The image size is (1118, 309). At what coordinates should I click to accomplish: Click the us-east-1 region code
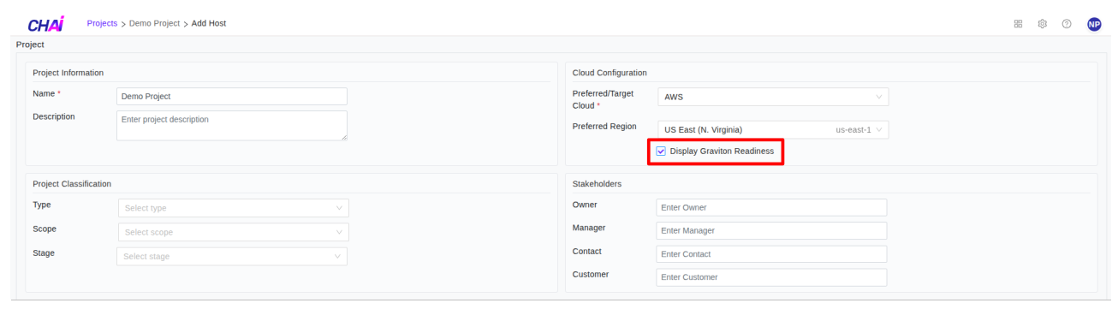tap(853, 130)
